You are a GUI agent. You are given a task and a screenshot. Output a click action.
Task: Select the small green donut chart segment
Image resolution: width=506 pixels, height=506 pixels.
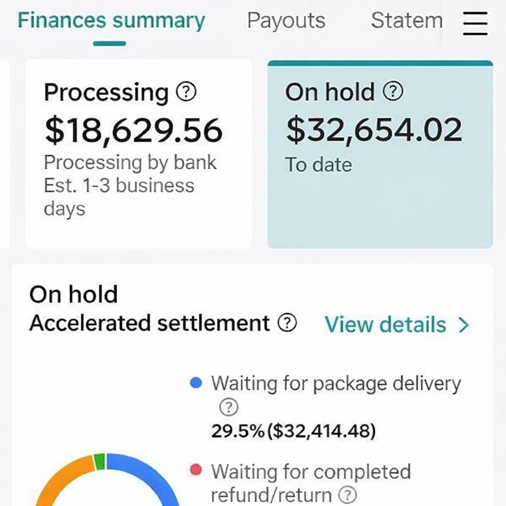[99, 461]
